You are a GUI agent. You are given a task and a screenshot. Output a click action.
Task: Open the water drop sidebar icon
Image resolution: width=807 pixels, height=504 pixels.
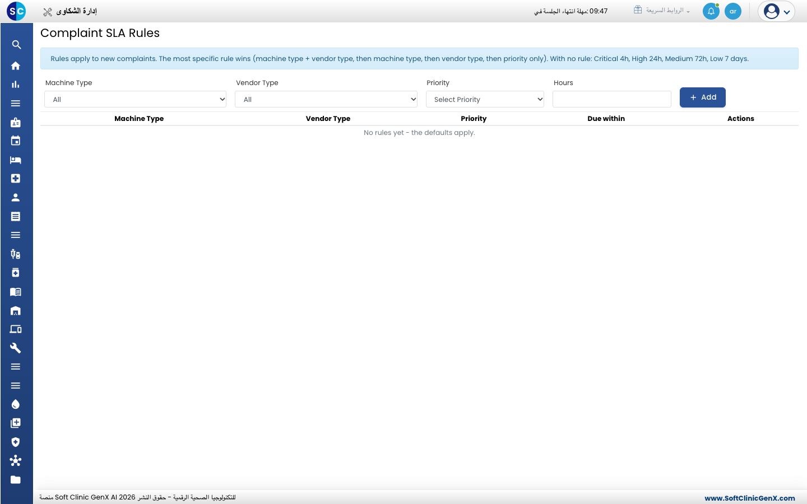coord(16,404)
